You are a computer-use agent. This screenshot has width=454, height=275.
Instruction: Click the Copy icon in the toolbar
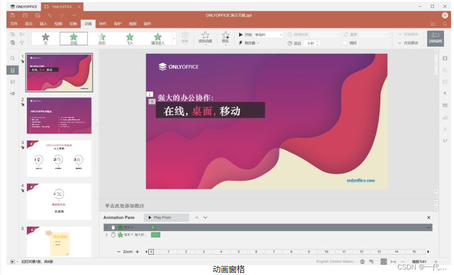click(12, 34)
